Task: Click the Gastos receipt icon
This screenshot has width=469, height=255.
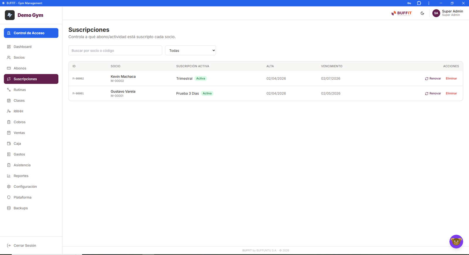Action: pos(9,154)
